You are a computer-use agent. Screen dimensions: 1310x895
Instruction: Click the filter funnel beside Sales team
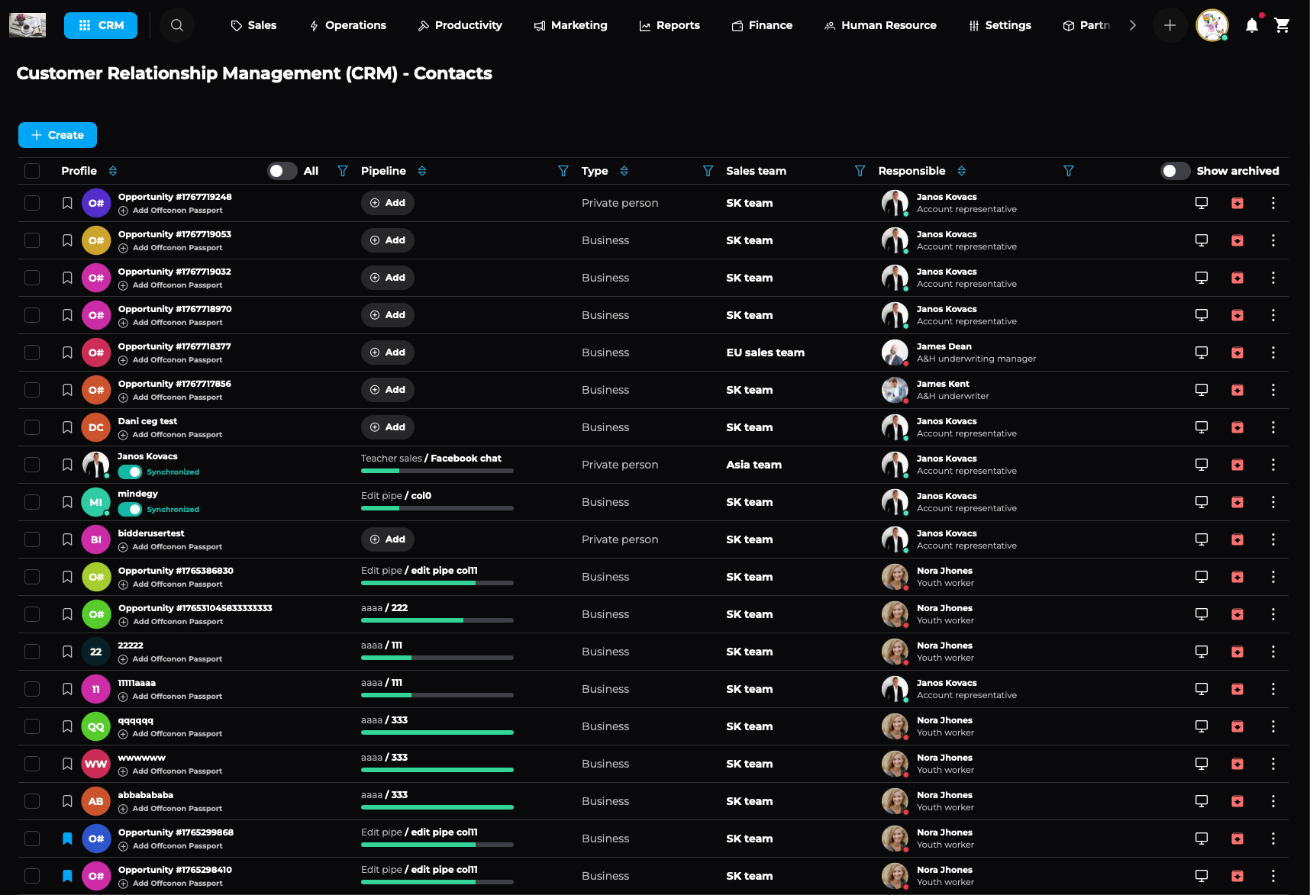click(x=860, y=171)
